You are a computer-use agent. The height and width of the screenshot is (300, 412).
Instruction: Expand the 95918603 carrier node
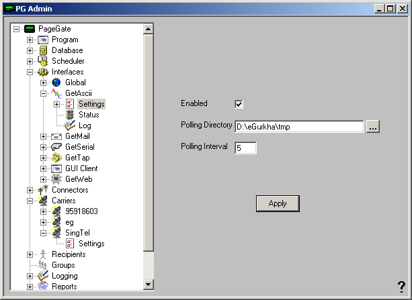pos(43,211)
